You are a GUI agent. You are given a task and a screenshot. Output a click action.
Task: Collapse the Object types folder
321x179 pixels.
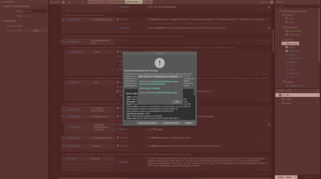280,43
